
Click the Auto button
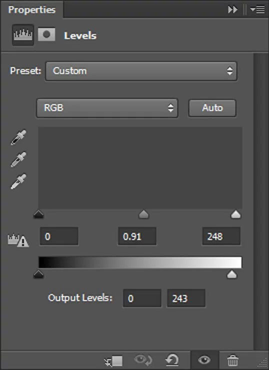click(x=212, y=108)
